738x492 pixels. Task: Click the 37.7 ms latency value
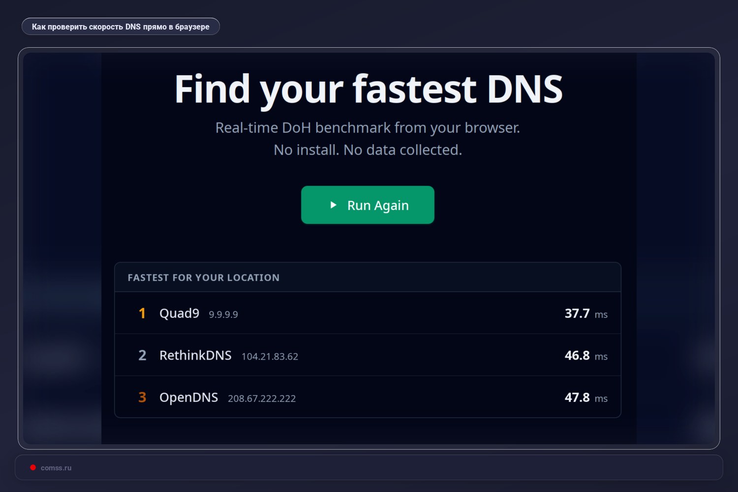coord(577,313)
